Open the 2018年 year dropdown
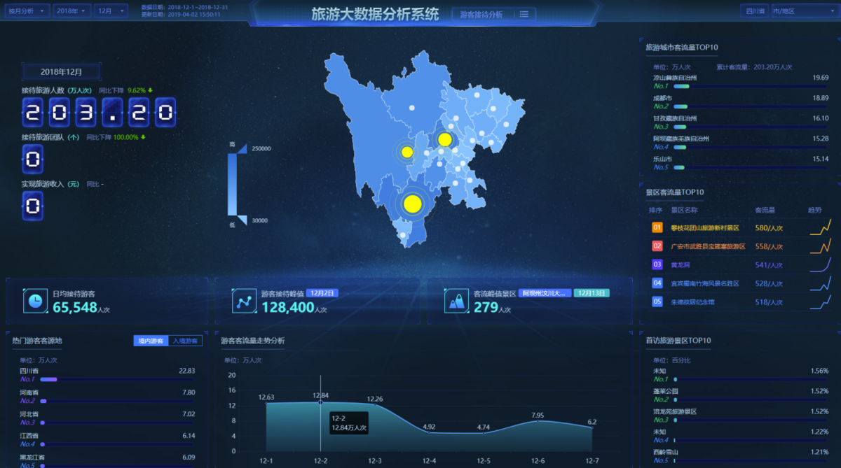 (x=72, y=11)
